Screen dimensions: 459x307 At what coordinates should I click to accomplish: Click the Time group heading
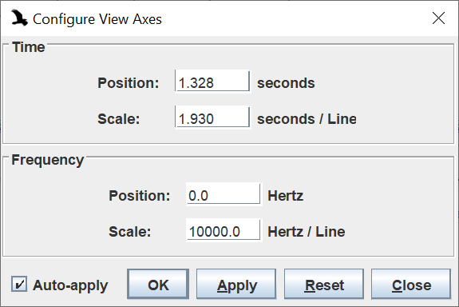tap(29, 47)
